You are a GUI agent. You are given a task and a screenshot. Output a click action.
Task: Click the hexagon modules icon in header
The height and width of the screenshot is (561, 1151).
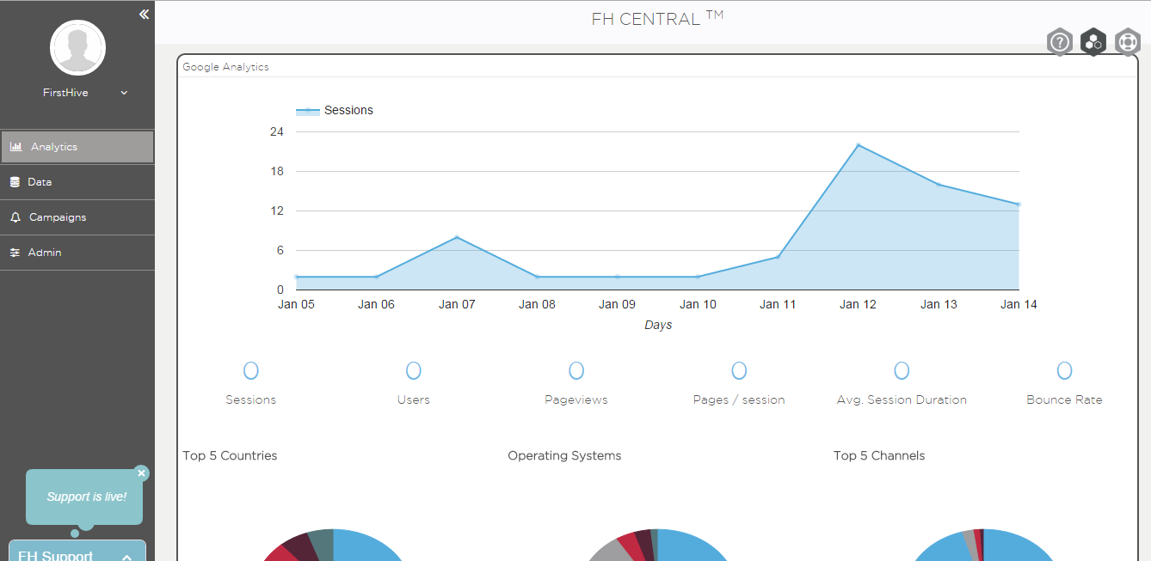[1093, 42]
